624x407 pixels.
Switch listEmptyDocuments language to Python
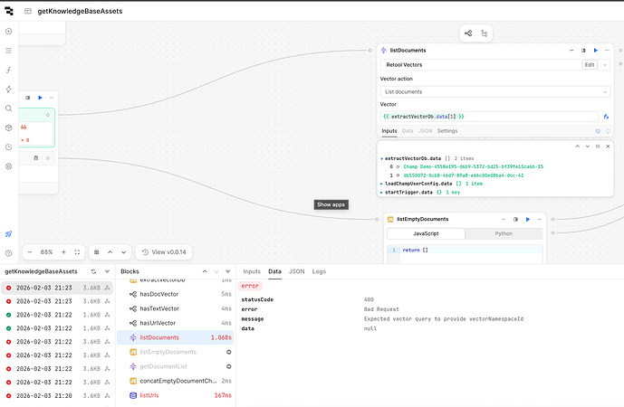click(x=503, y=233)
